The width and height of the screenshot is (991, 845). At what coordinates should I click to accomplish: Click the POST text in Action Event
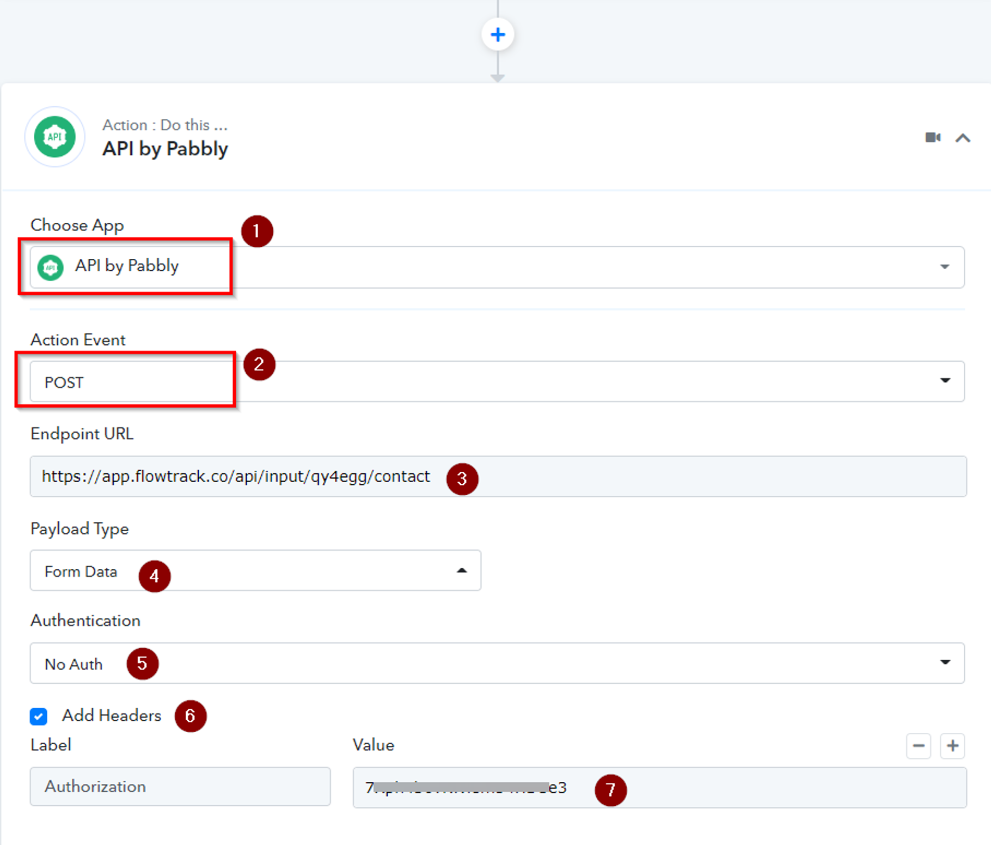click(64, 382)
